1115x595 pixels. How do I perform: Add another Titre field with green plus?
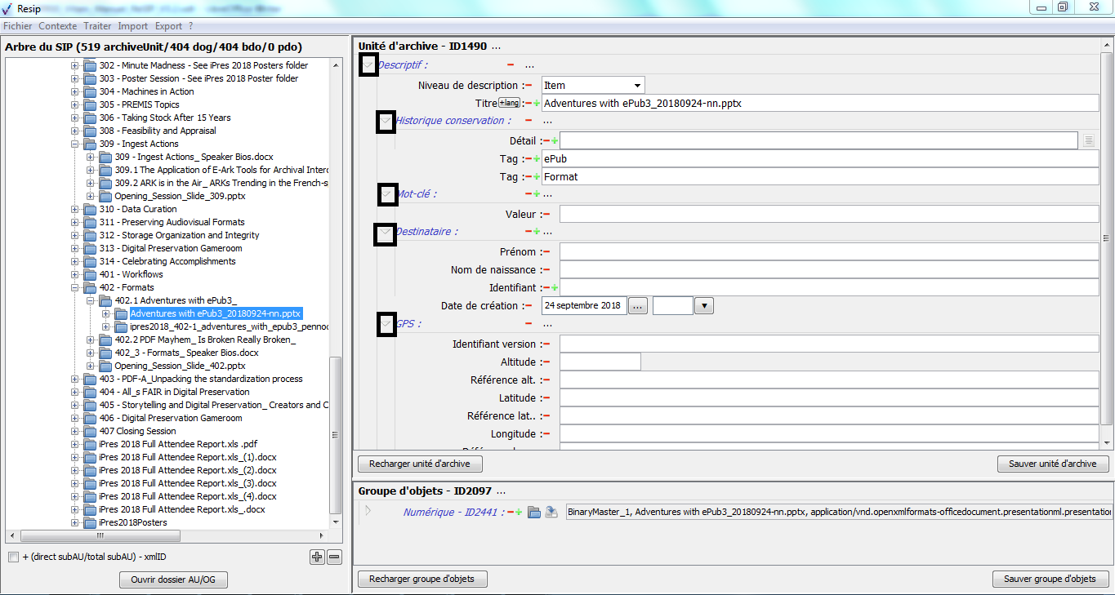click(537, 104)
